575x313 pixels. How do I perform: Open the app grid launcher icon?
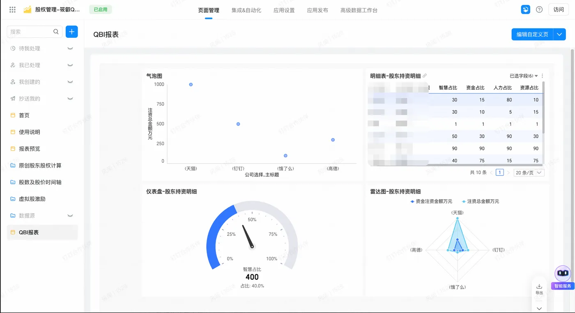click(x=12, y=9)
